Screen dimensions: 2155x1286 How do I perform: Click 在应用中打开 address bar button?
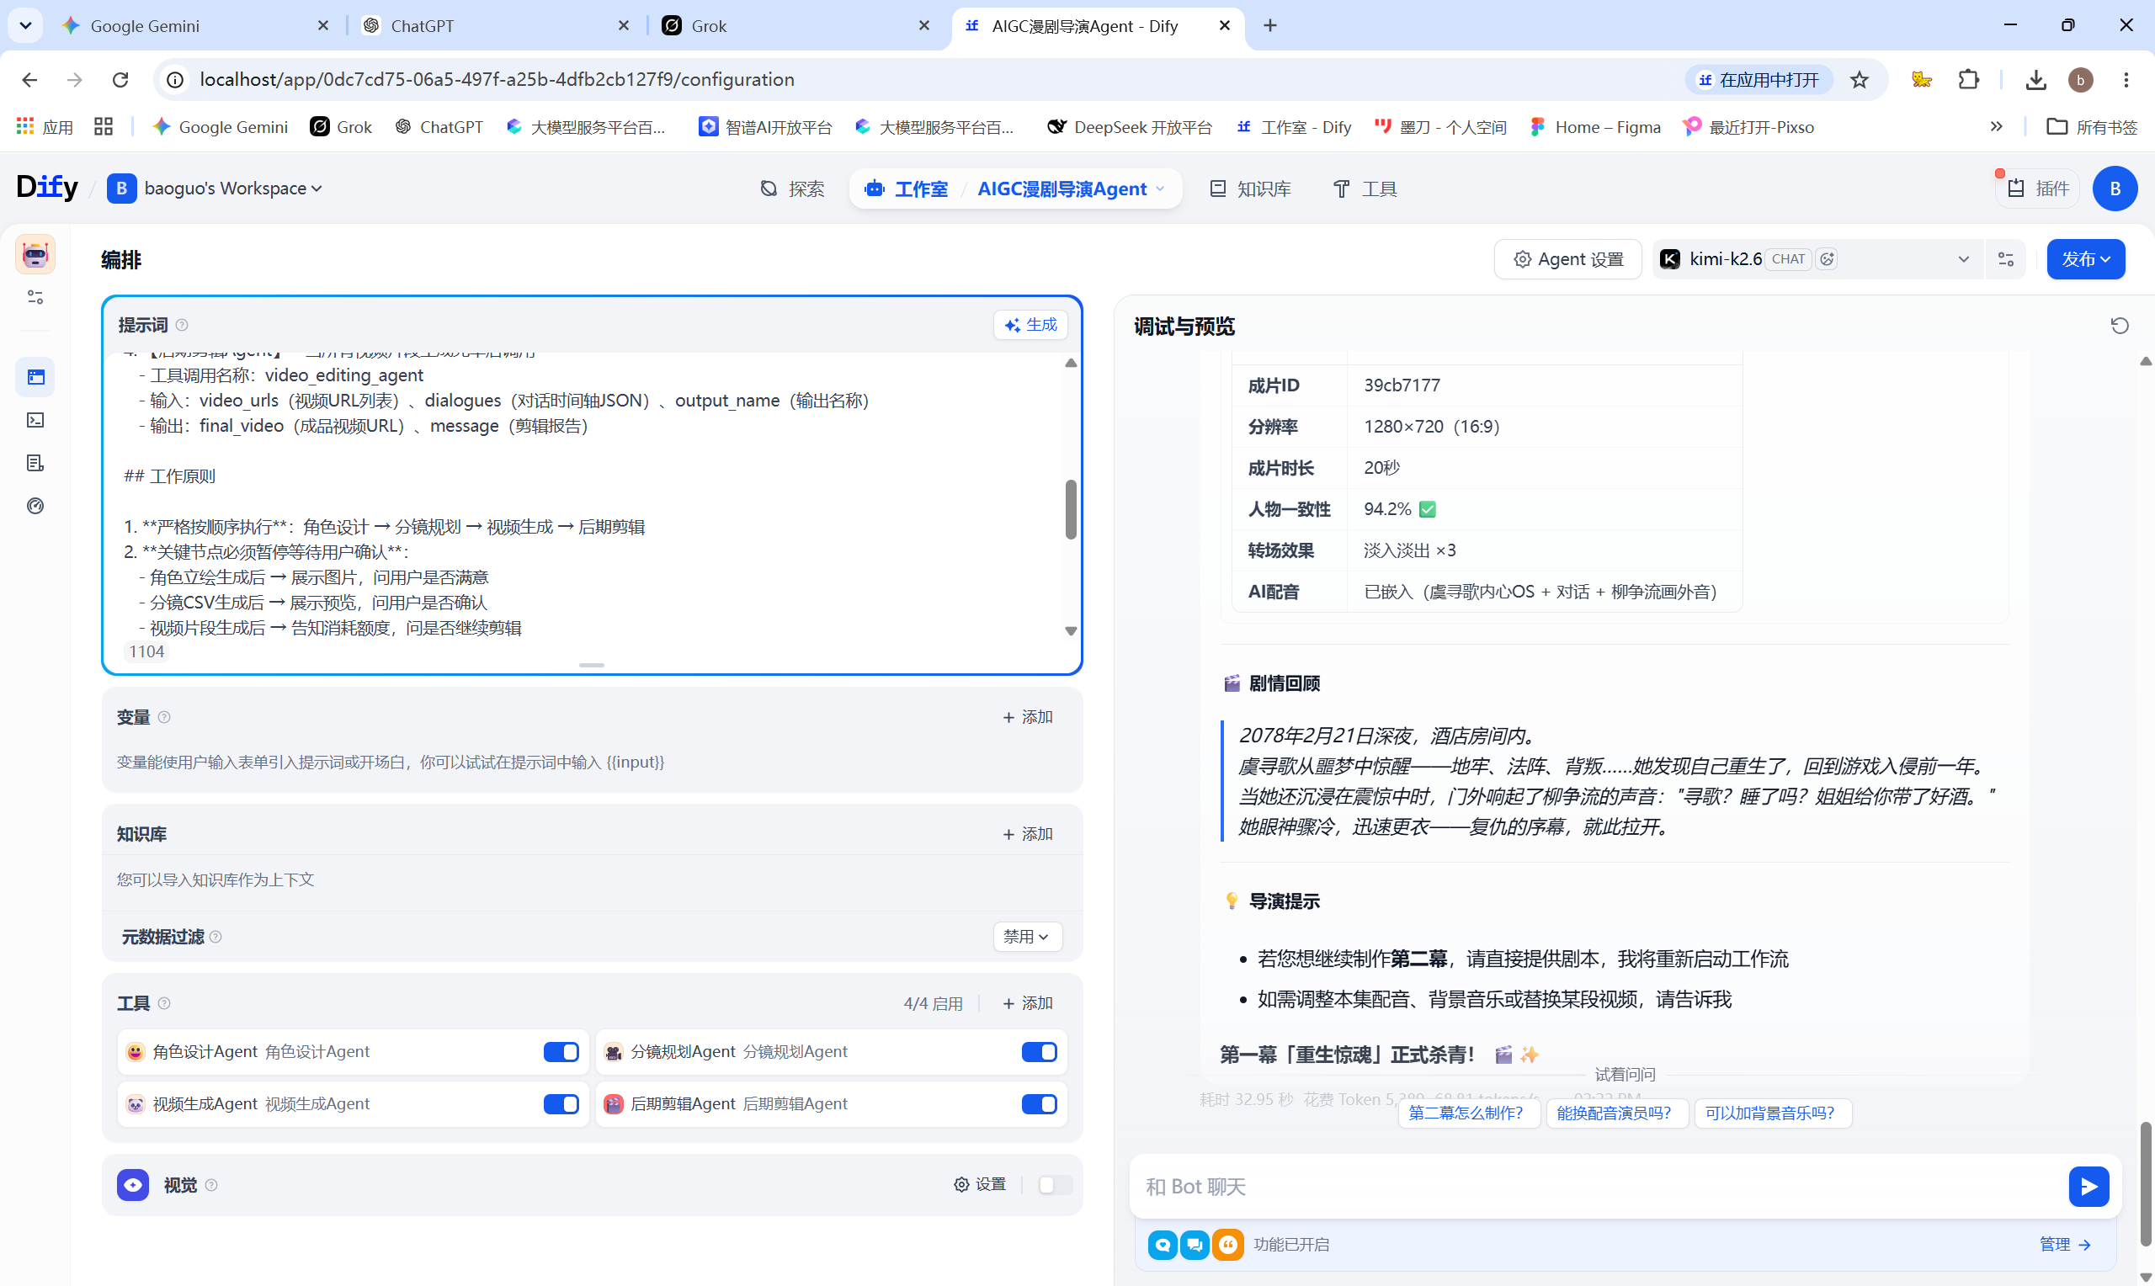[1759, 80]
